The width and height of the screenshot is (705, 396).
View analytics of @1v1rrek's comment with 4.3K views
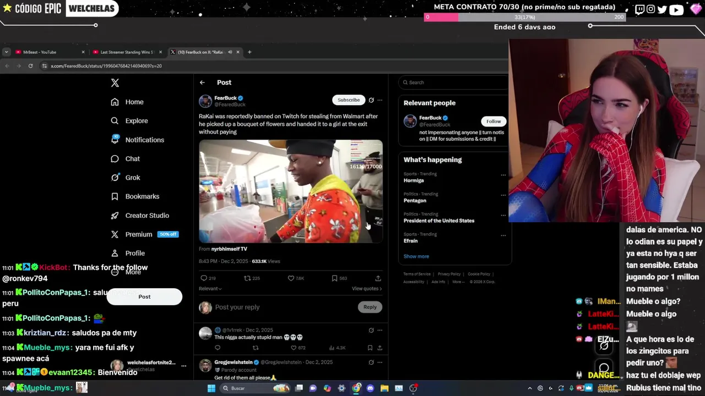point(337,348)
